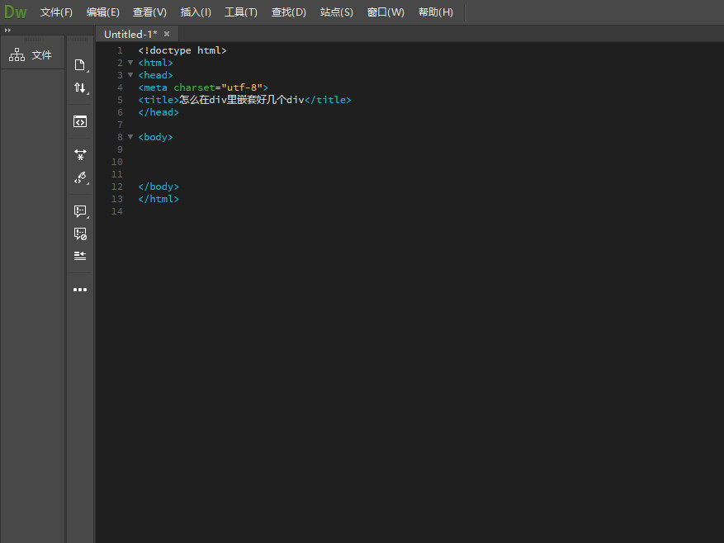
Task: Select line number 7 in the gutter
Action: point(120,125)
